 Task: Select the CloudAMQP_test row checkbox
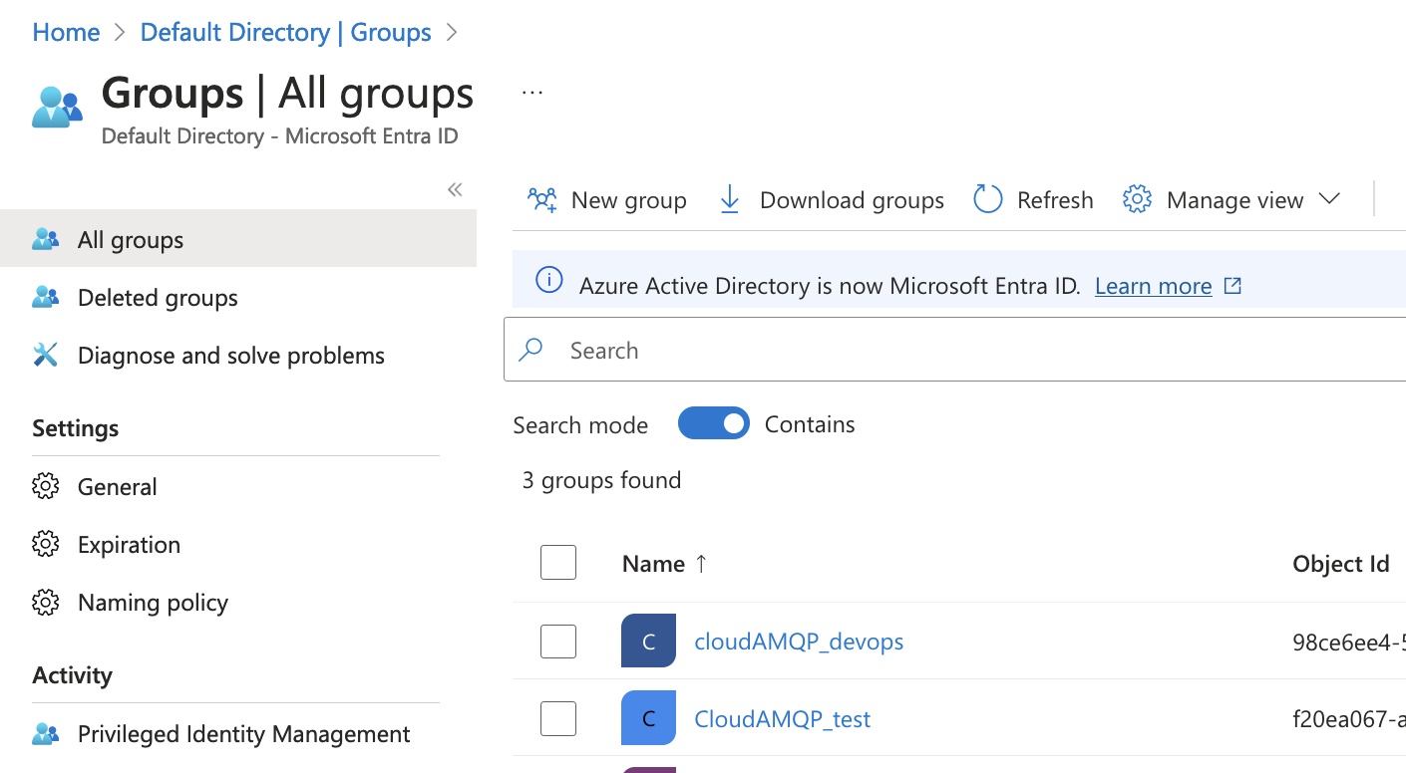point(558,718)
